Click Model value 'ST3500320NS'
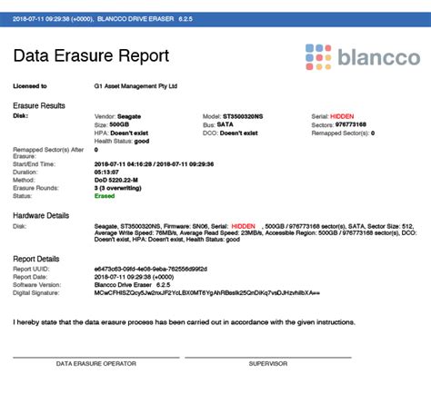The image size is (431, 404). [243, 116]
